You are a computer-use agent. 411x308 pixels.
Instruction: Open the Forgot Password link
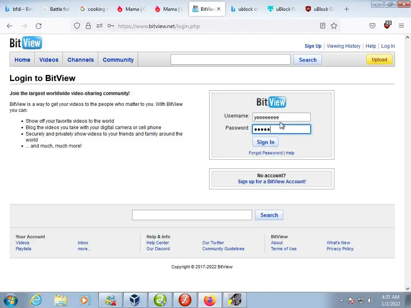pyautogui.click(x=266, y=153)
